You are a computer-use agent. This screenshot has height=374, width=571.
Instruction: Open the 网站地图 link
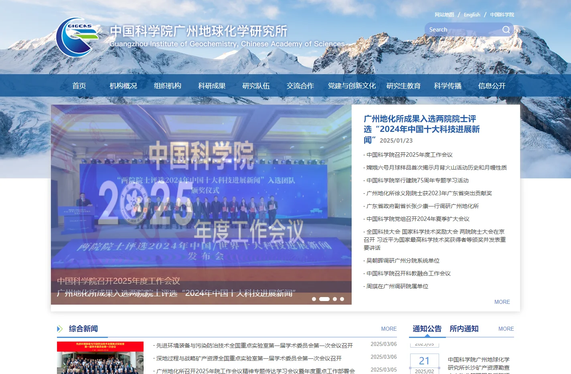point(444,15)
